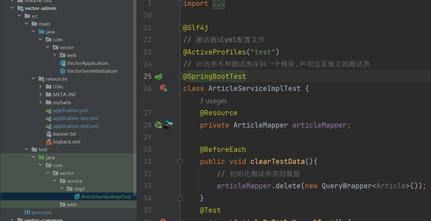
Task: Click the VectorApplication class icon
Action: pyautogui.click(x=63, y=63)
